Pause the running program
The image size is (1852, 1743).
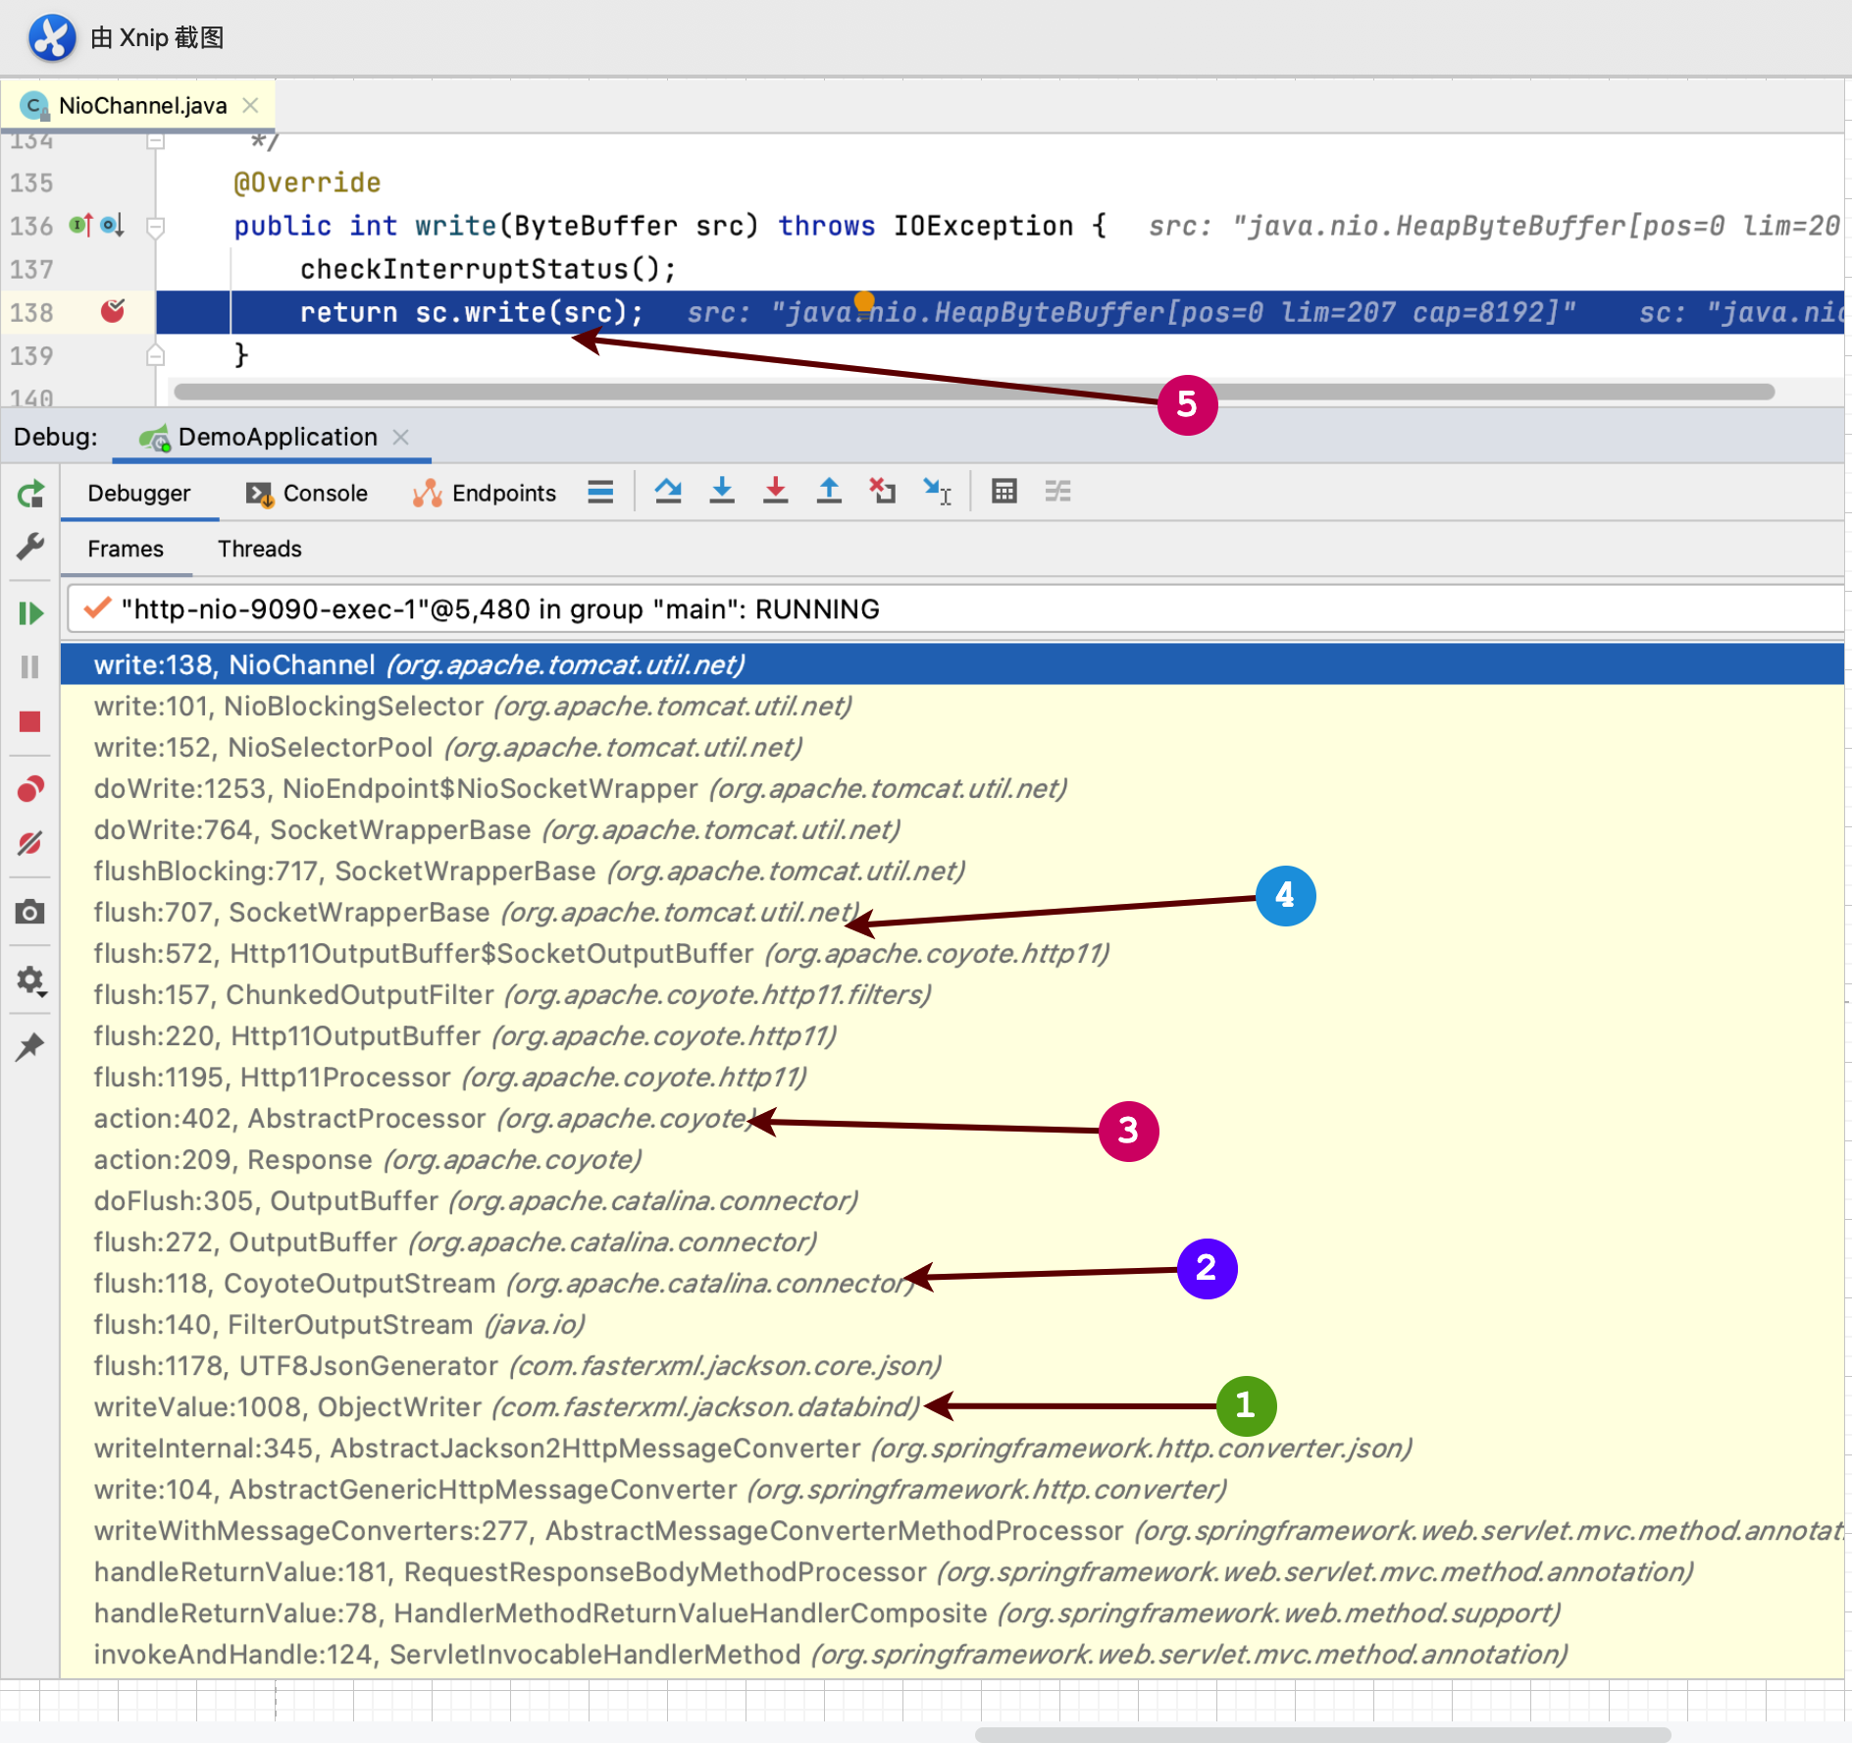pos(30,667)
